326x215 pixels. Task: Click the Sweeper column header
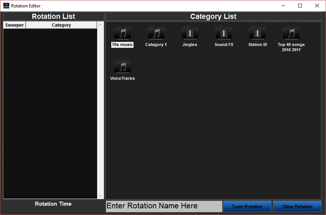coord(14,25)
